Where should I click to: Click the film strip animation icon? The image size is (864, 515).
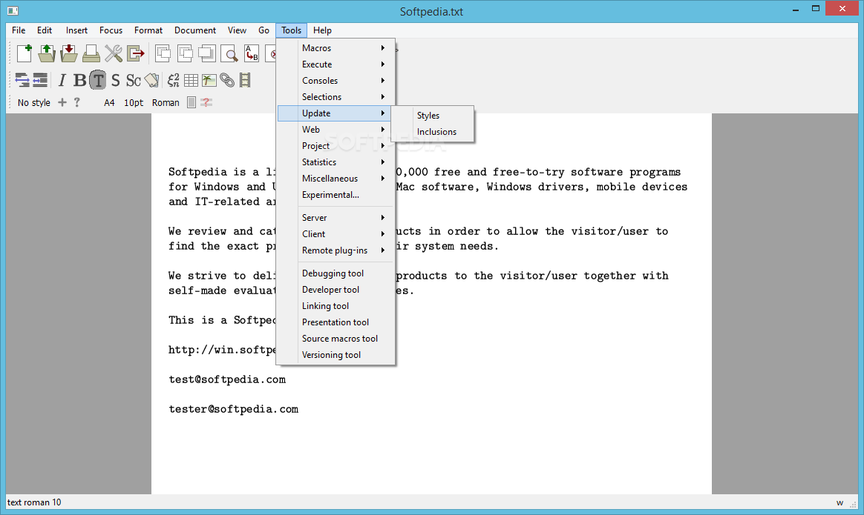[x=245, y=80]
